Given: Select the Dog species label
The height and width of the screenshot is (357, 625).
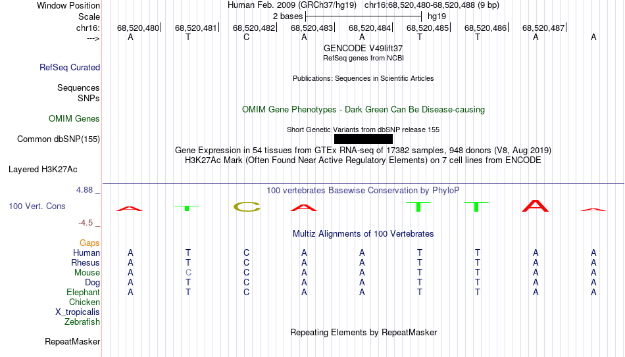Looking at the screenshot, I should click(92, 283).
